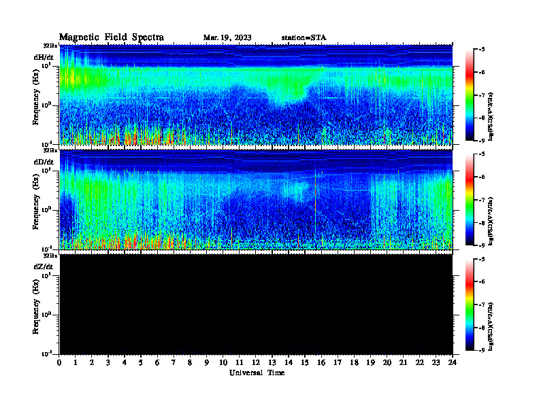Select the dZ/dt panel label
539x416 pixels.
(44, 266)
